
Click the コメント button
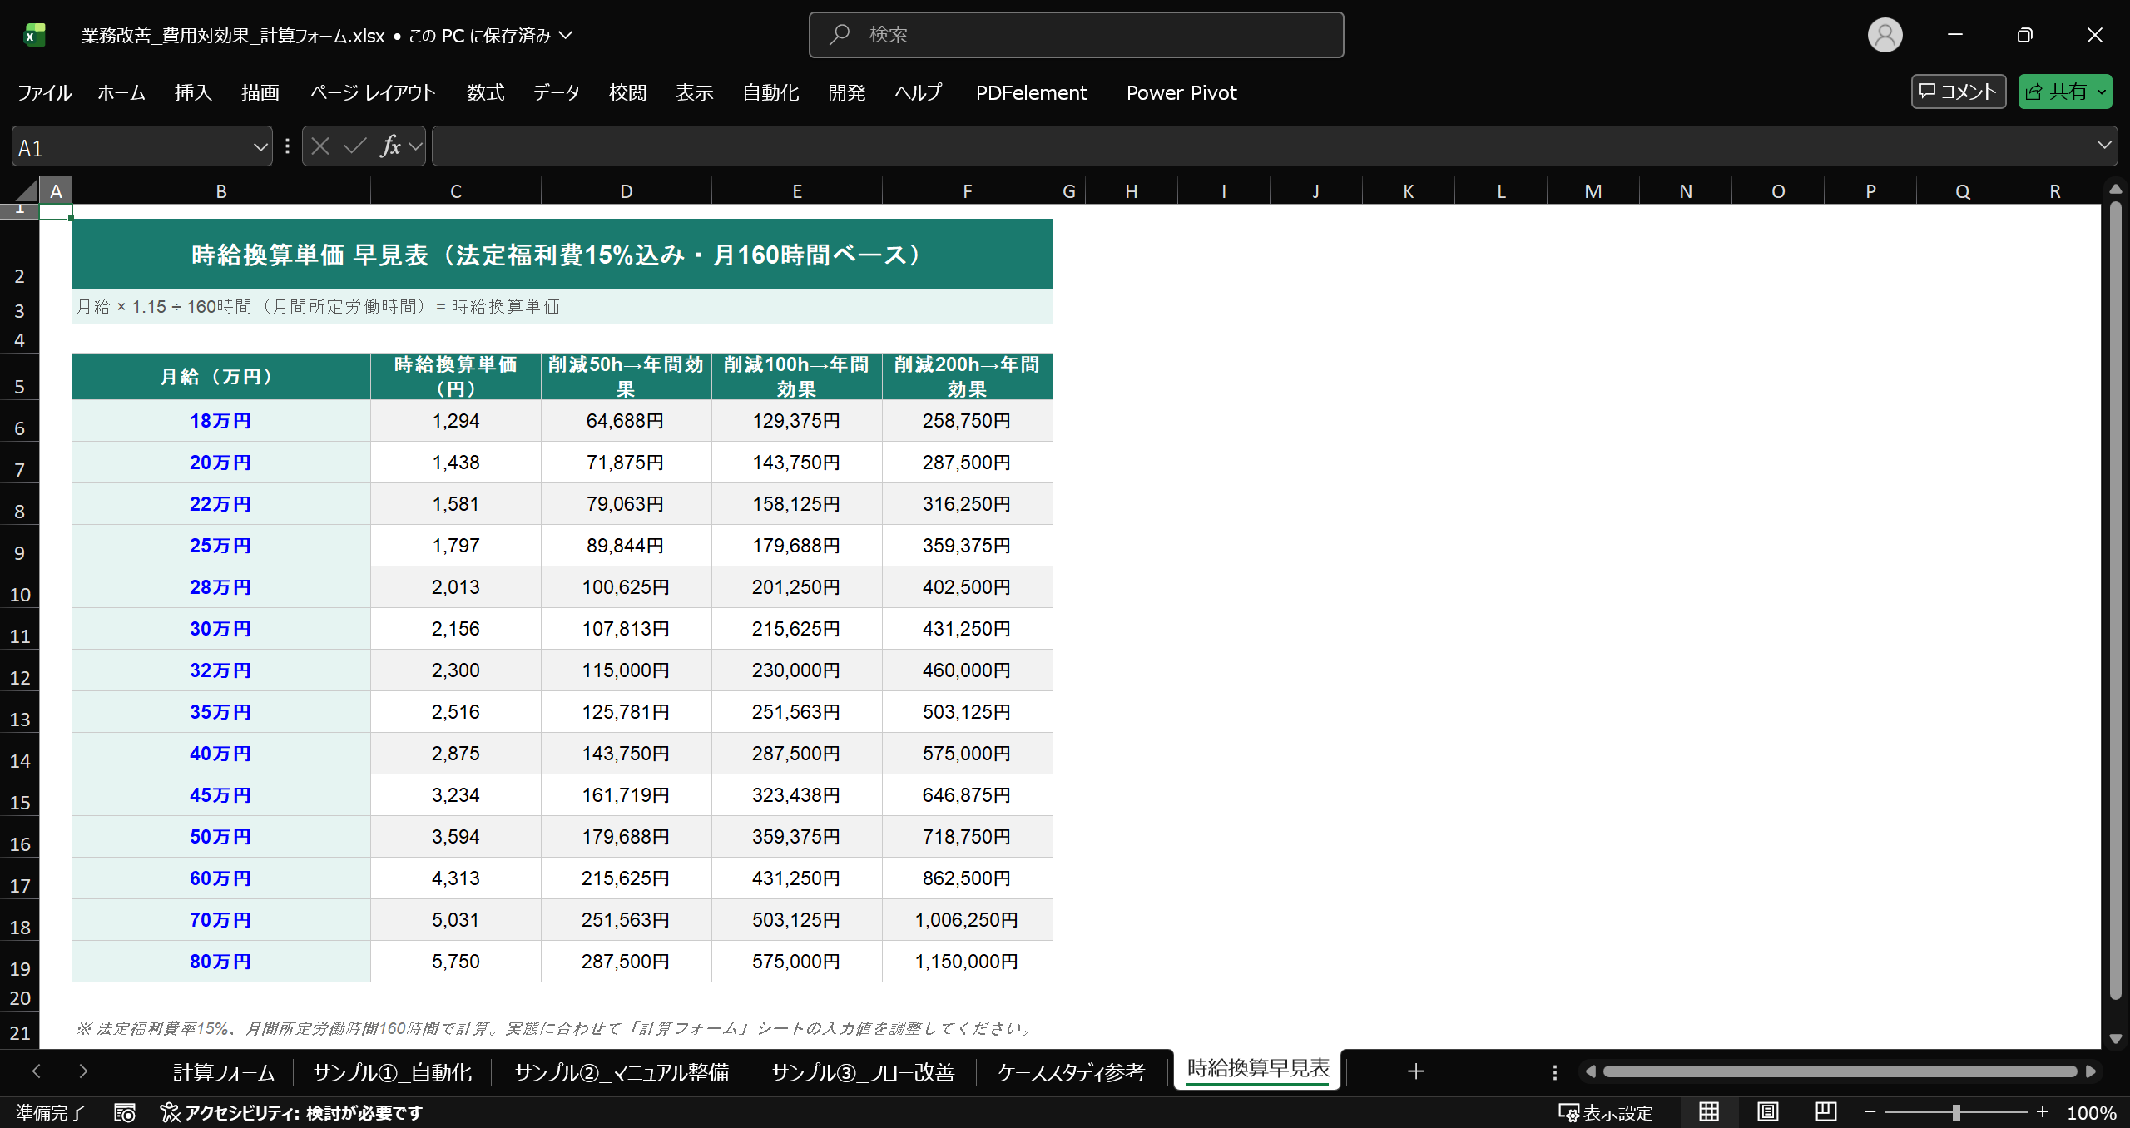[1958, 92]
